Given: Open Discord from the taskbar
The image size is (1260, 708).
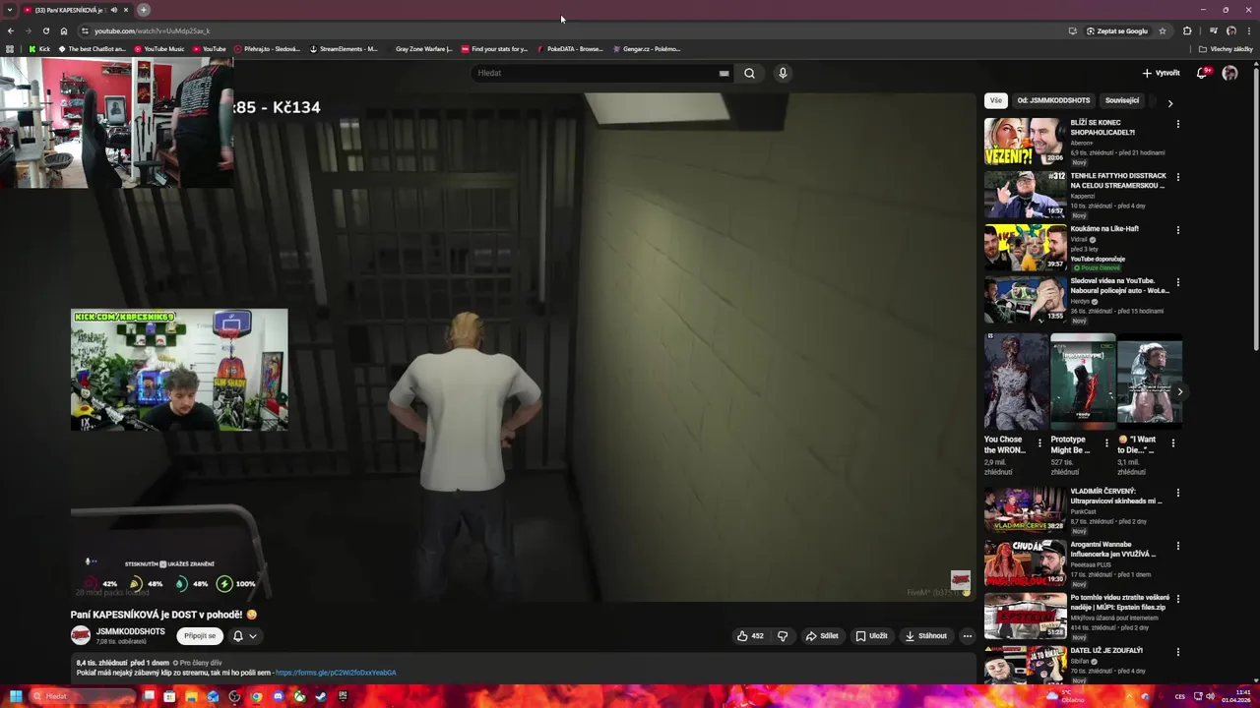Looking at the screenshot, I should (x=278, y=696).
